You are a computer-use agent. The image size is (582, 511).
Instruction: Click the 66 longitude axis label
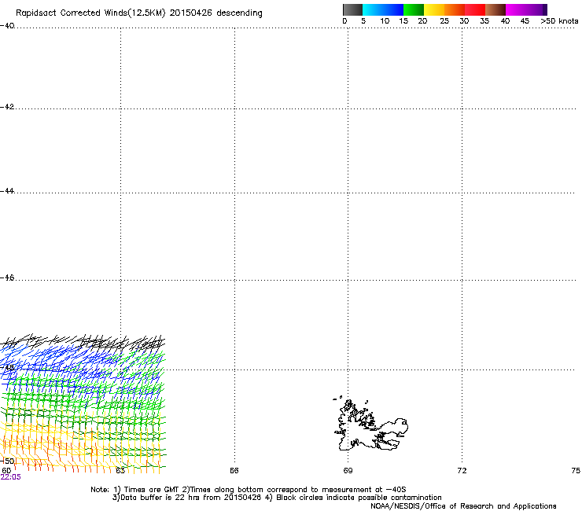(x=234, y=471)
